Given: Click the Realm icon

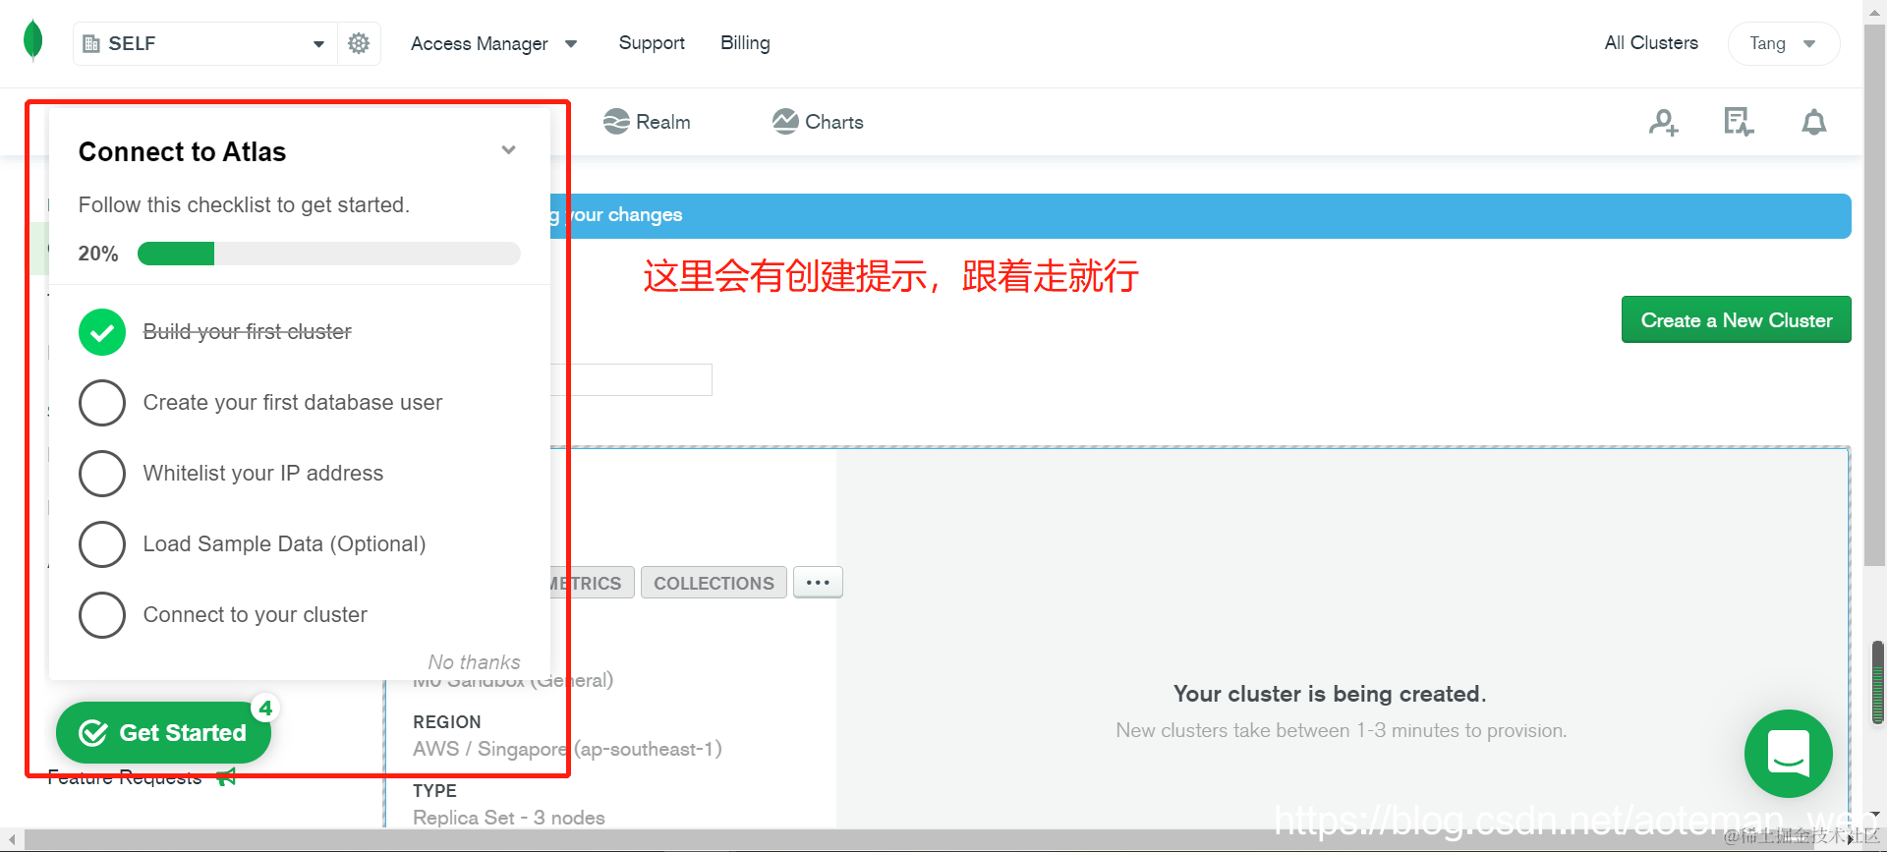Looking at the screenshot, I should click(x=616, y=122).
